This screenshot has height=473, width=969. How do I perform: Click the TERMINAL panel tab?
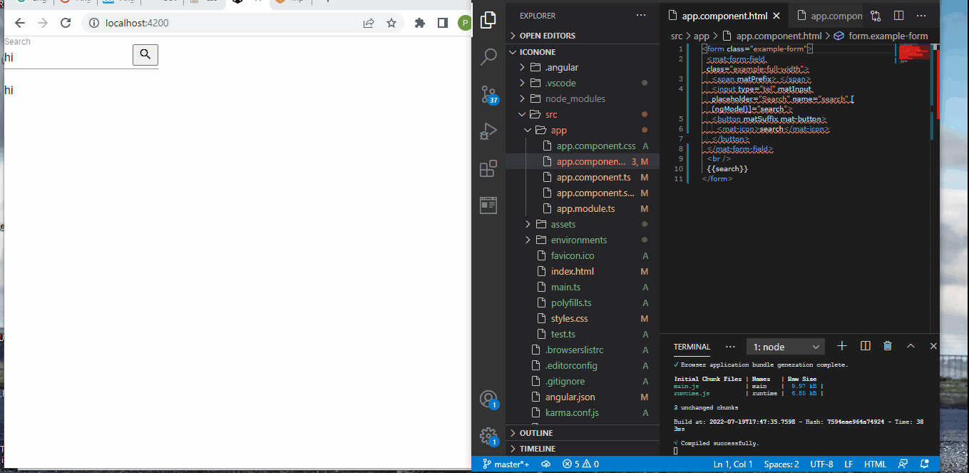tap(691, 347)
